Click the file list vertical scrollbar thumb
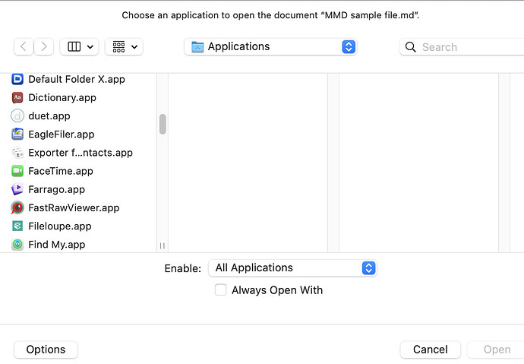 163,124
